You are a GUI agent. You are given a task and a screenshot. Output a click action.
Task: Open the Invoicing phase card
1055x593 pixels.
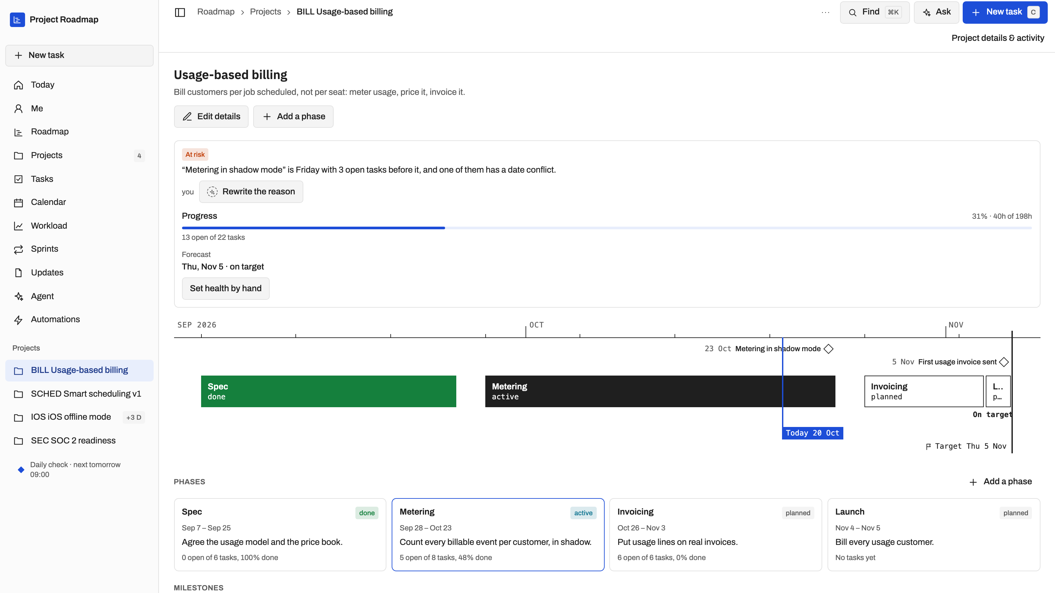click(716, 534)
